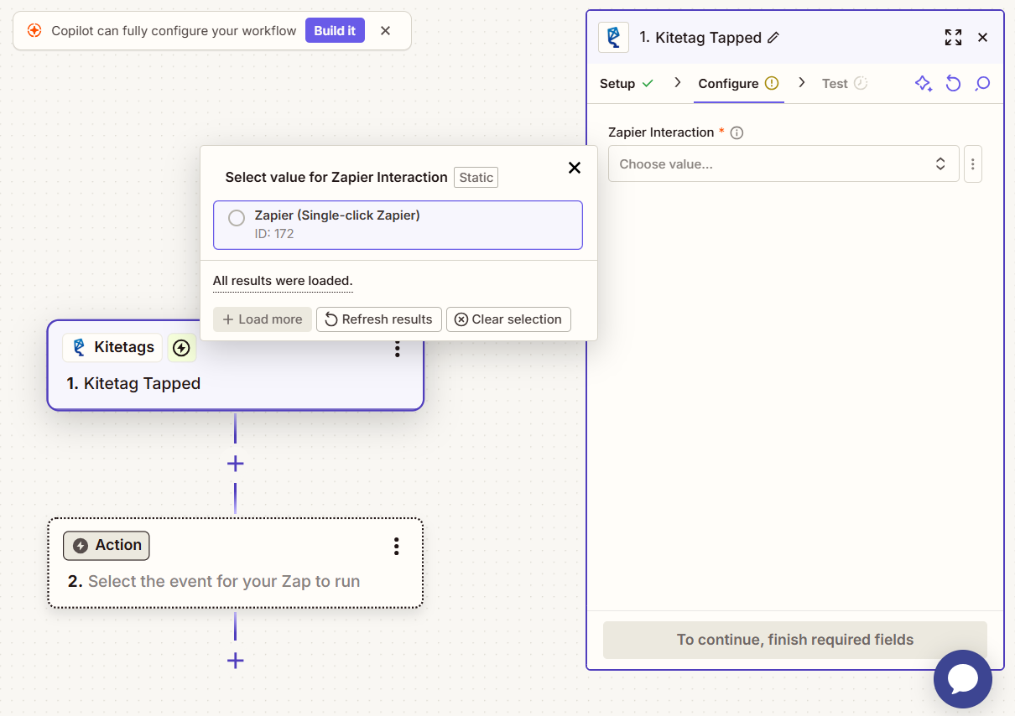Close the Select value popup
This screenshot has width=1015, height=716.
575,168
